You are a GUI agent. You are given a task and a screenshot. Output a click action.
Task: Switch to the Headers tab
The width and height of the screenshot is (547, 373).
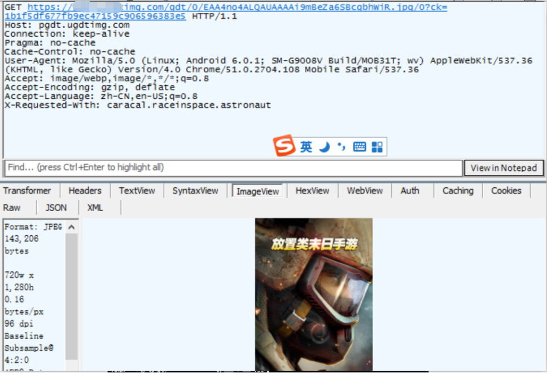(85, 191)
